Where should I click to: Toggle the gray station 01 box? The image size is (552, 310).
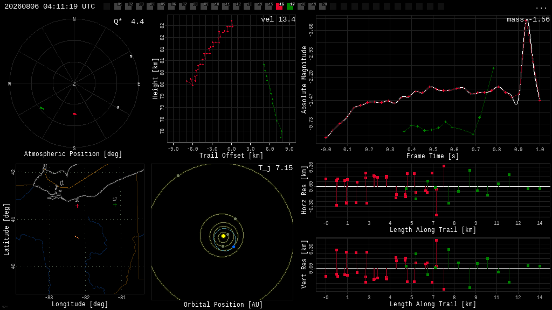pos(118,6)
